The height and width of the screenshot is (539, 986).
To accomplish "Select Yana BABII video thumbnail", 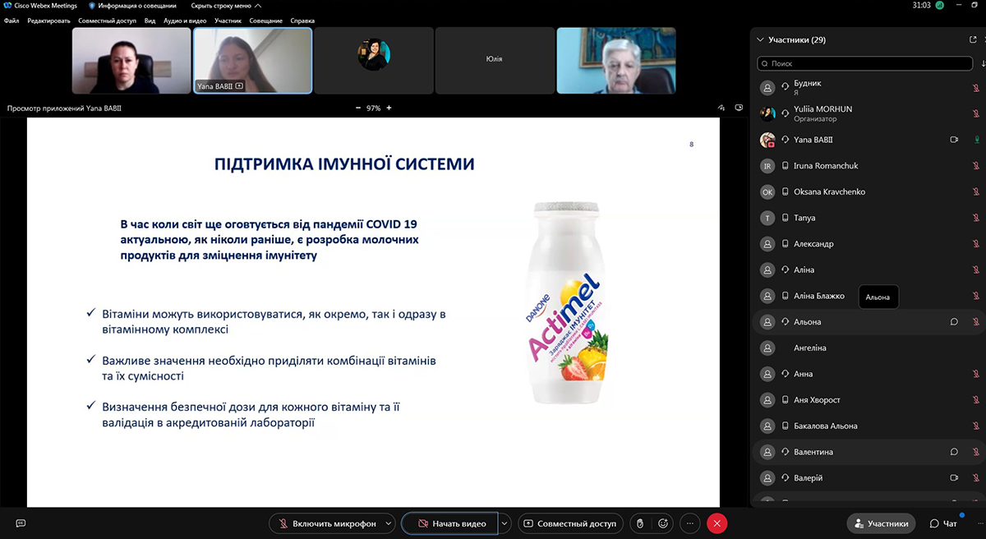I will click(252, 61).
